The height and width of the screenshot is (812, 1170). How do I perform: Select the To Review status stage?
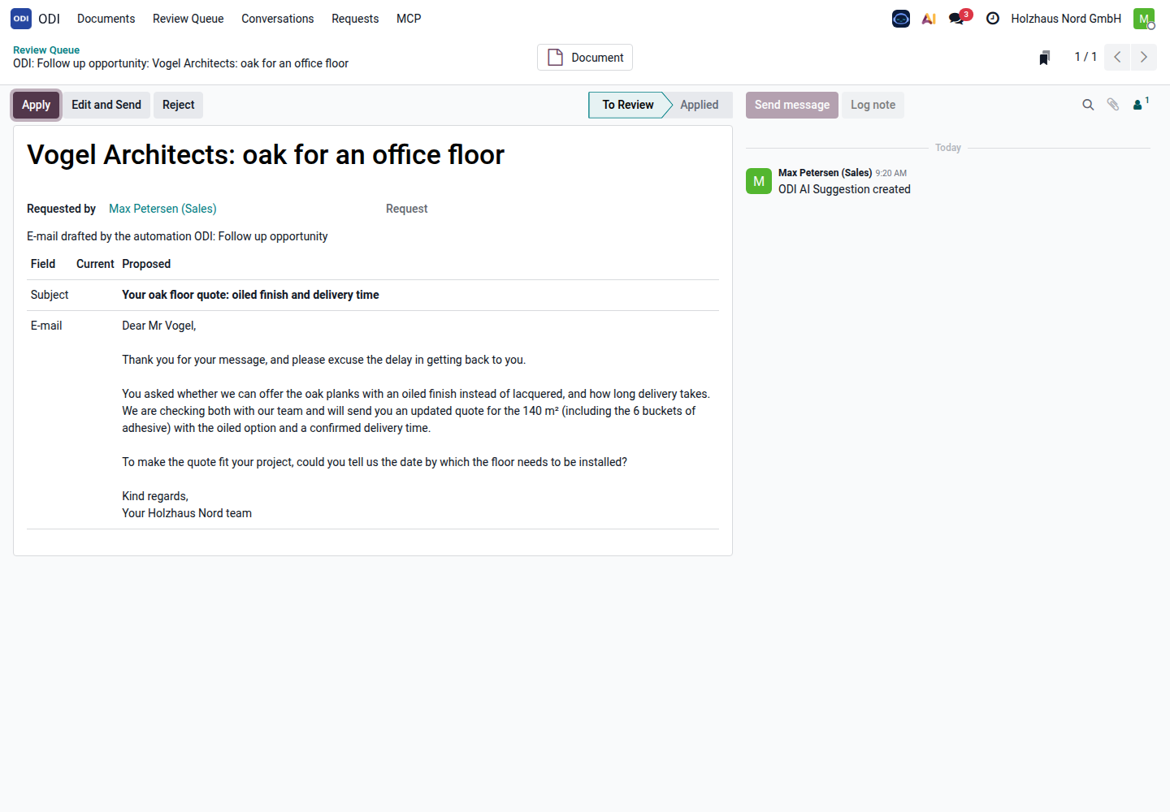point(627,105)
